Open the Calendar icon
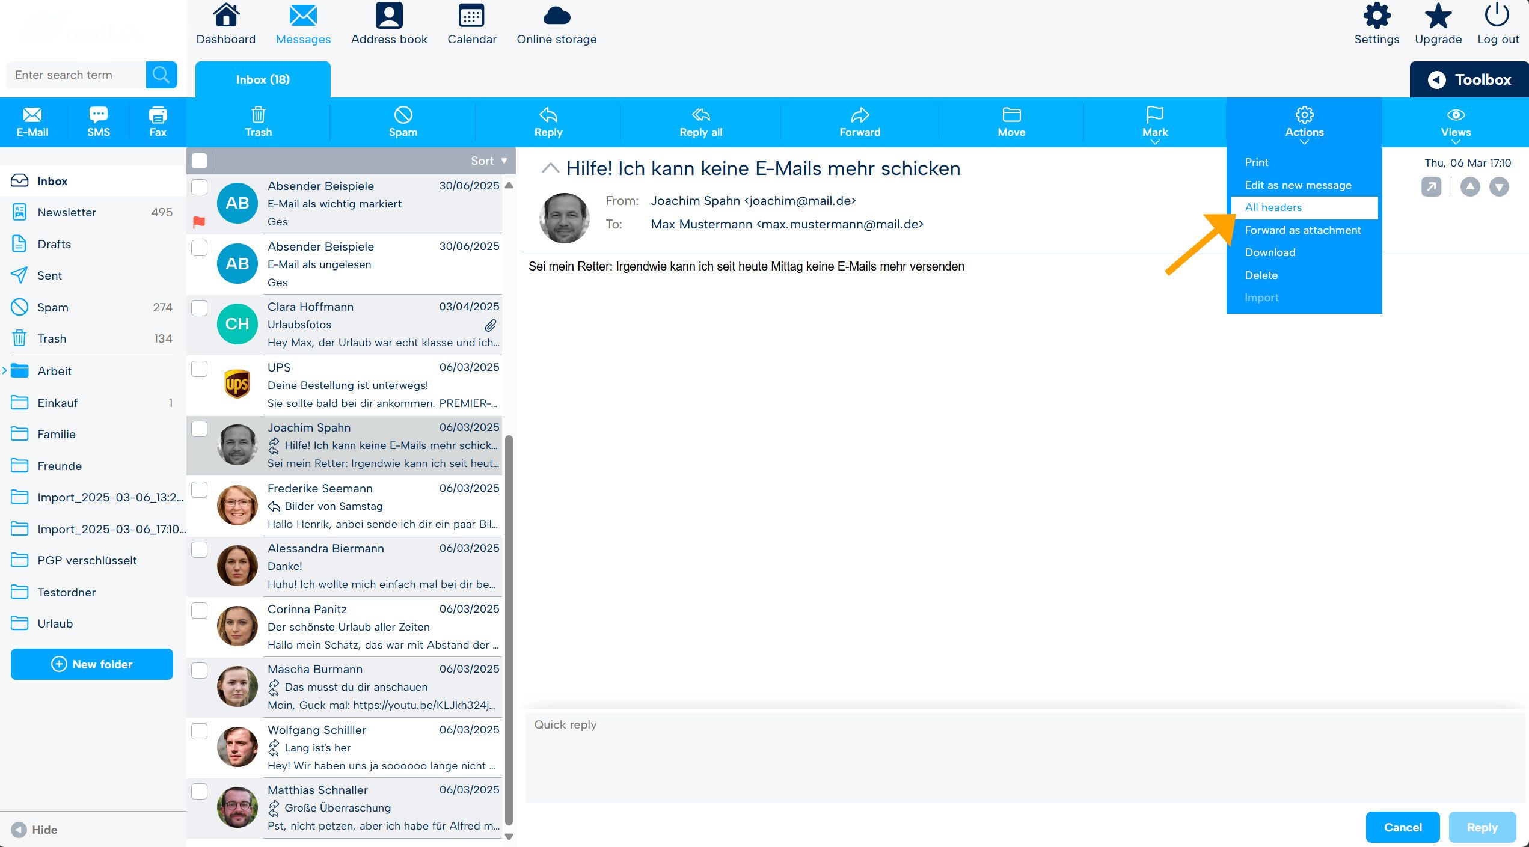1529x847 pixels. pyautogui.click(x=471, y=16)
